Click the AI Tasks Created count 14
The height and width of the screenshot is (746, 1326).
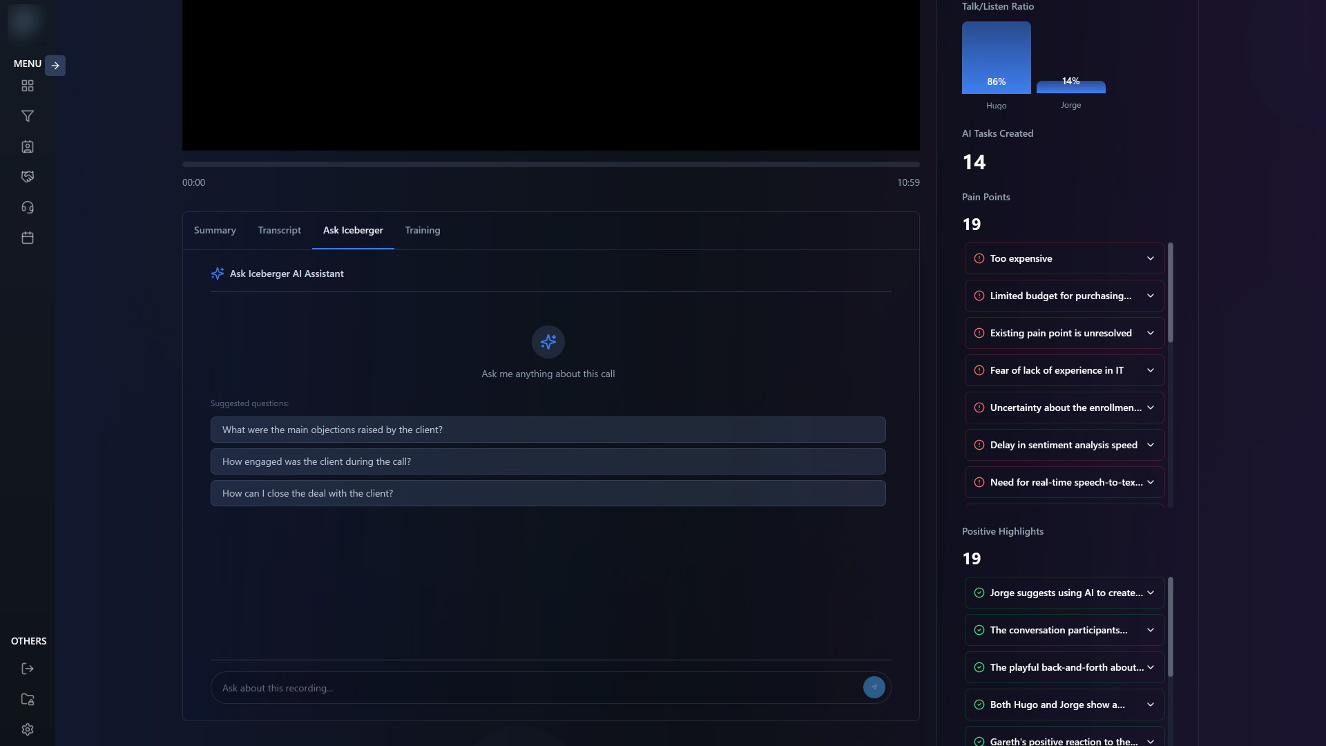click(974, 162)
